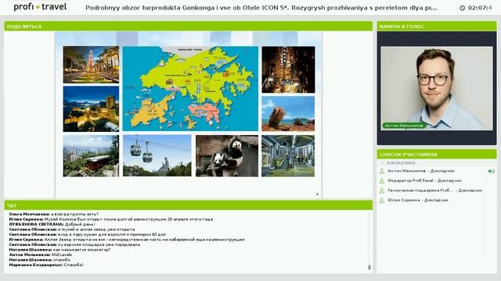Click the speaker webcam video

tap(437, 88)
